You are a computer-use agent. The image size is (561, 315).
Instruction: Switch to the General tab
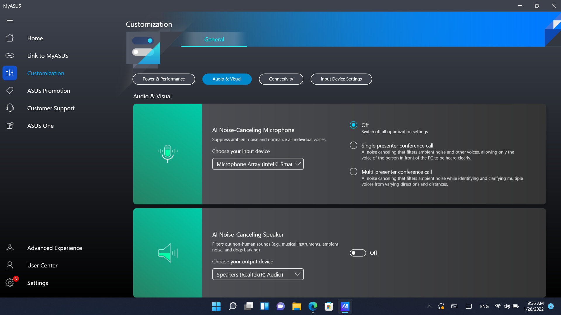point(214,39)
